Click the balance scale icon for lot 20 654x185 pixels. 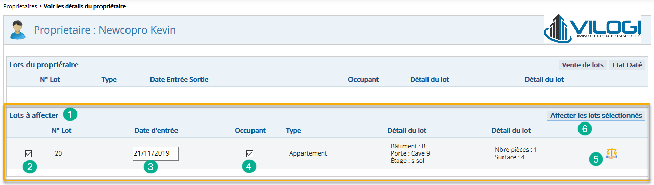pyautogui.click(x=611, y=153)
